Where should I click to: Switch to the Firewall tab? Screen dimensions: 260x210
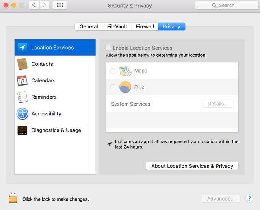(x=145, y=26)
